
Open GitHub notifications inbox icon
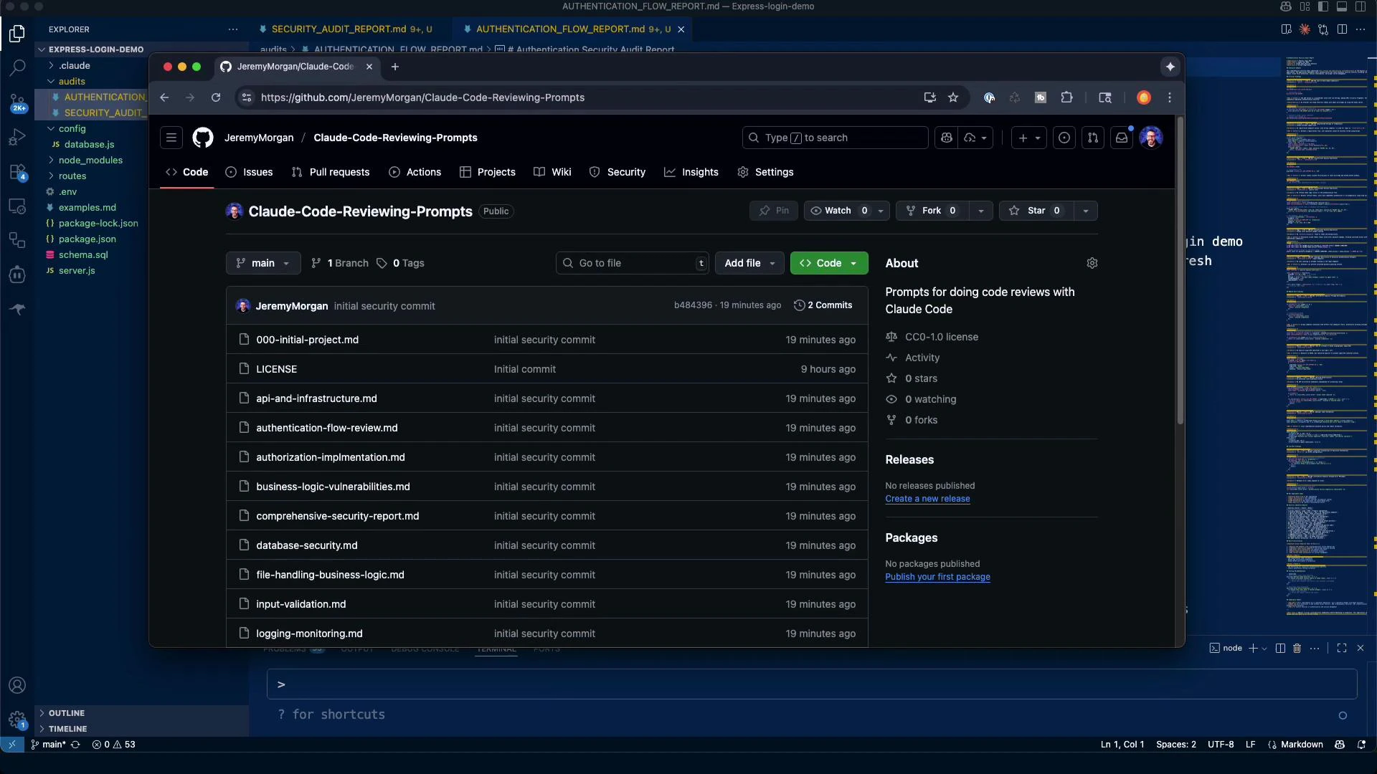click(1122, 138)
